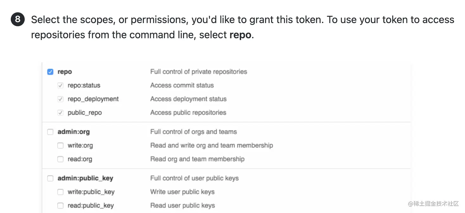This screenshot has height=213, width=465.
Task: Check the write:org checkbox
Action: pyautogui.click(x=60, y=145)
